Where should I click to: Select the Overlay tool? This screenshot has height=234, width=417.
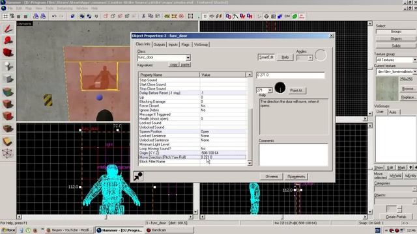click(x=8, y=129)
